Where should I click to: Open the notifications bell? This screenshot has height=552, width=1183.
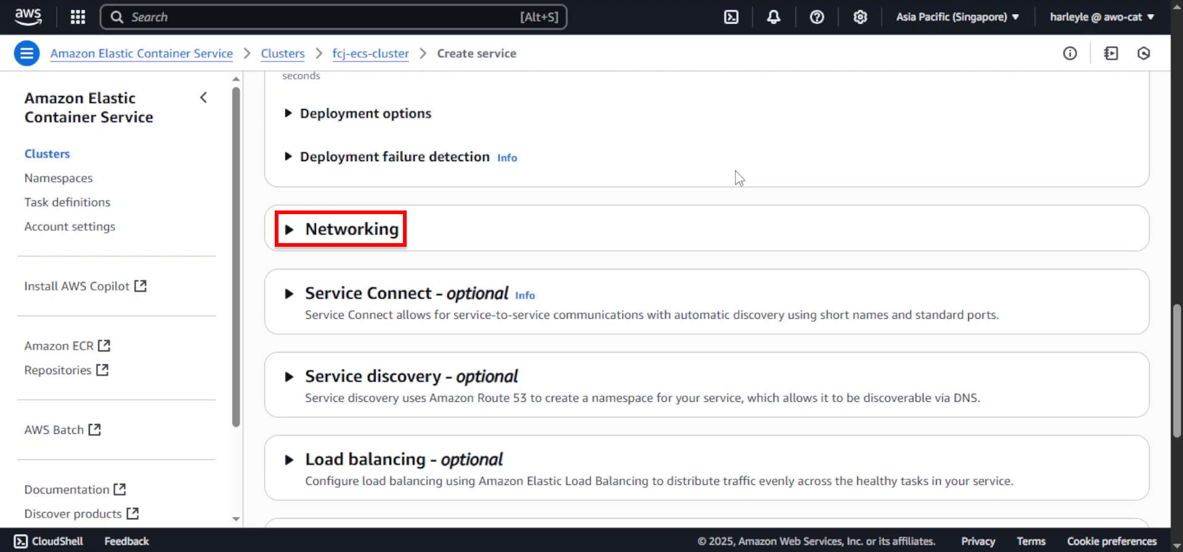coord(773,17)
